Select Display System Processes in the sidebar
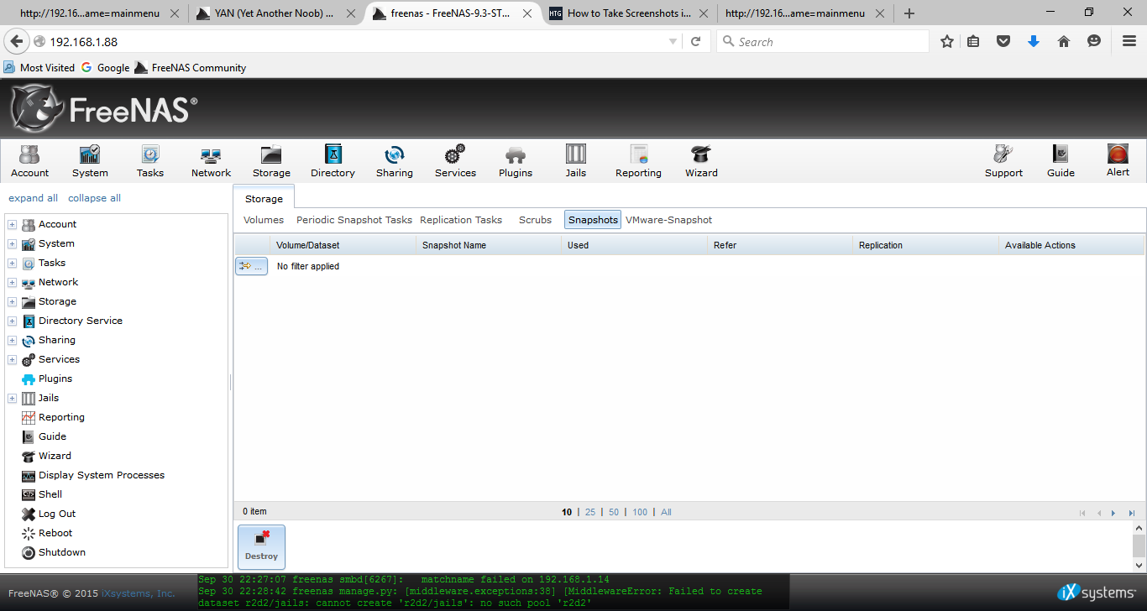 pyautogui.click(x=102, y=475)
